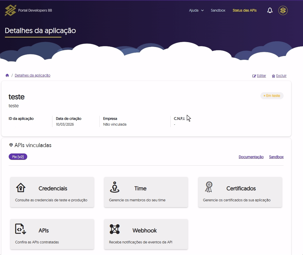Image resolution: width=303 pixels, height=255 pixels.
Task: Open the Webhook card title
Action: (x=145, y=231)
